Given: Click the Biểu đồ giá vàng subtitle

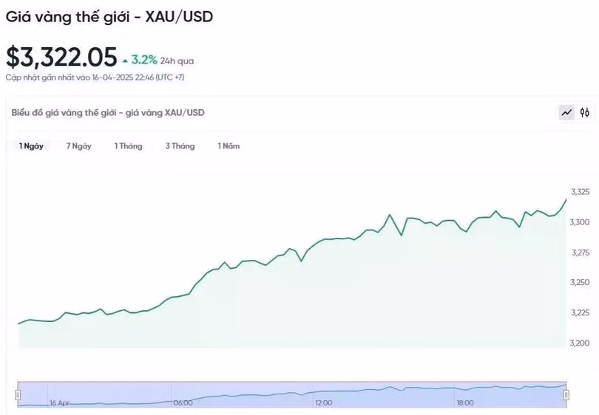Looking at the screenshot, I should point(108,113).
